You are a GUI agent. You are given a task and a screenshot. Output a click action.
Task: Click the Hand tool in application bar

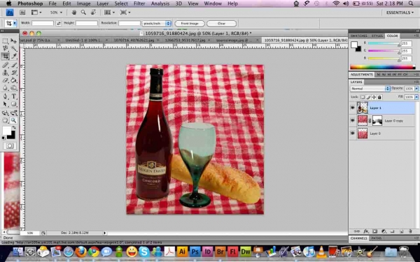[x=74, y=13]
